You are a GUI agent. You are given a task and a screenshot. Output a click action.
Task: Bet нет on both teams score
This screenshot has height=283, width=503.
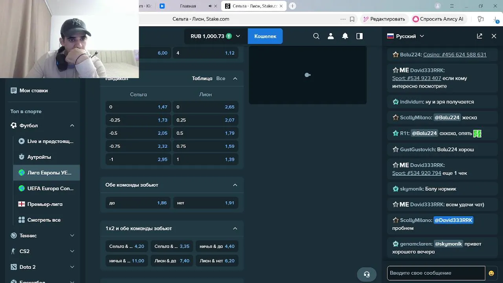coord(206,203)
